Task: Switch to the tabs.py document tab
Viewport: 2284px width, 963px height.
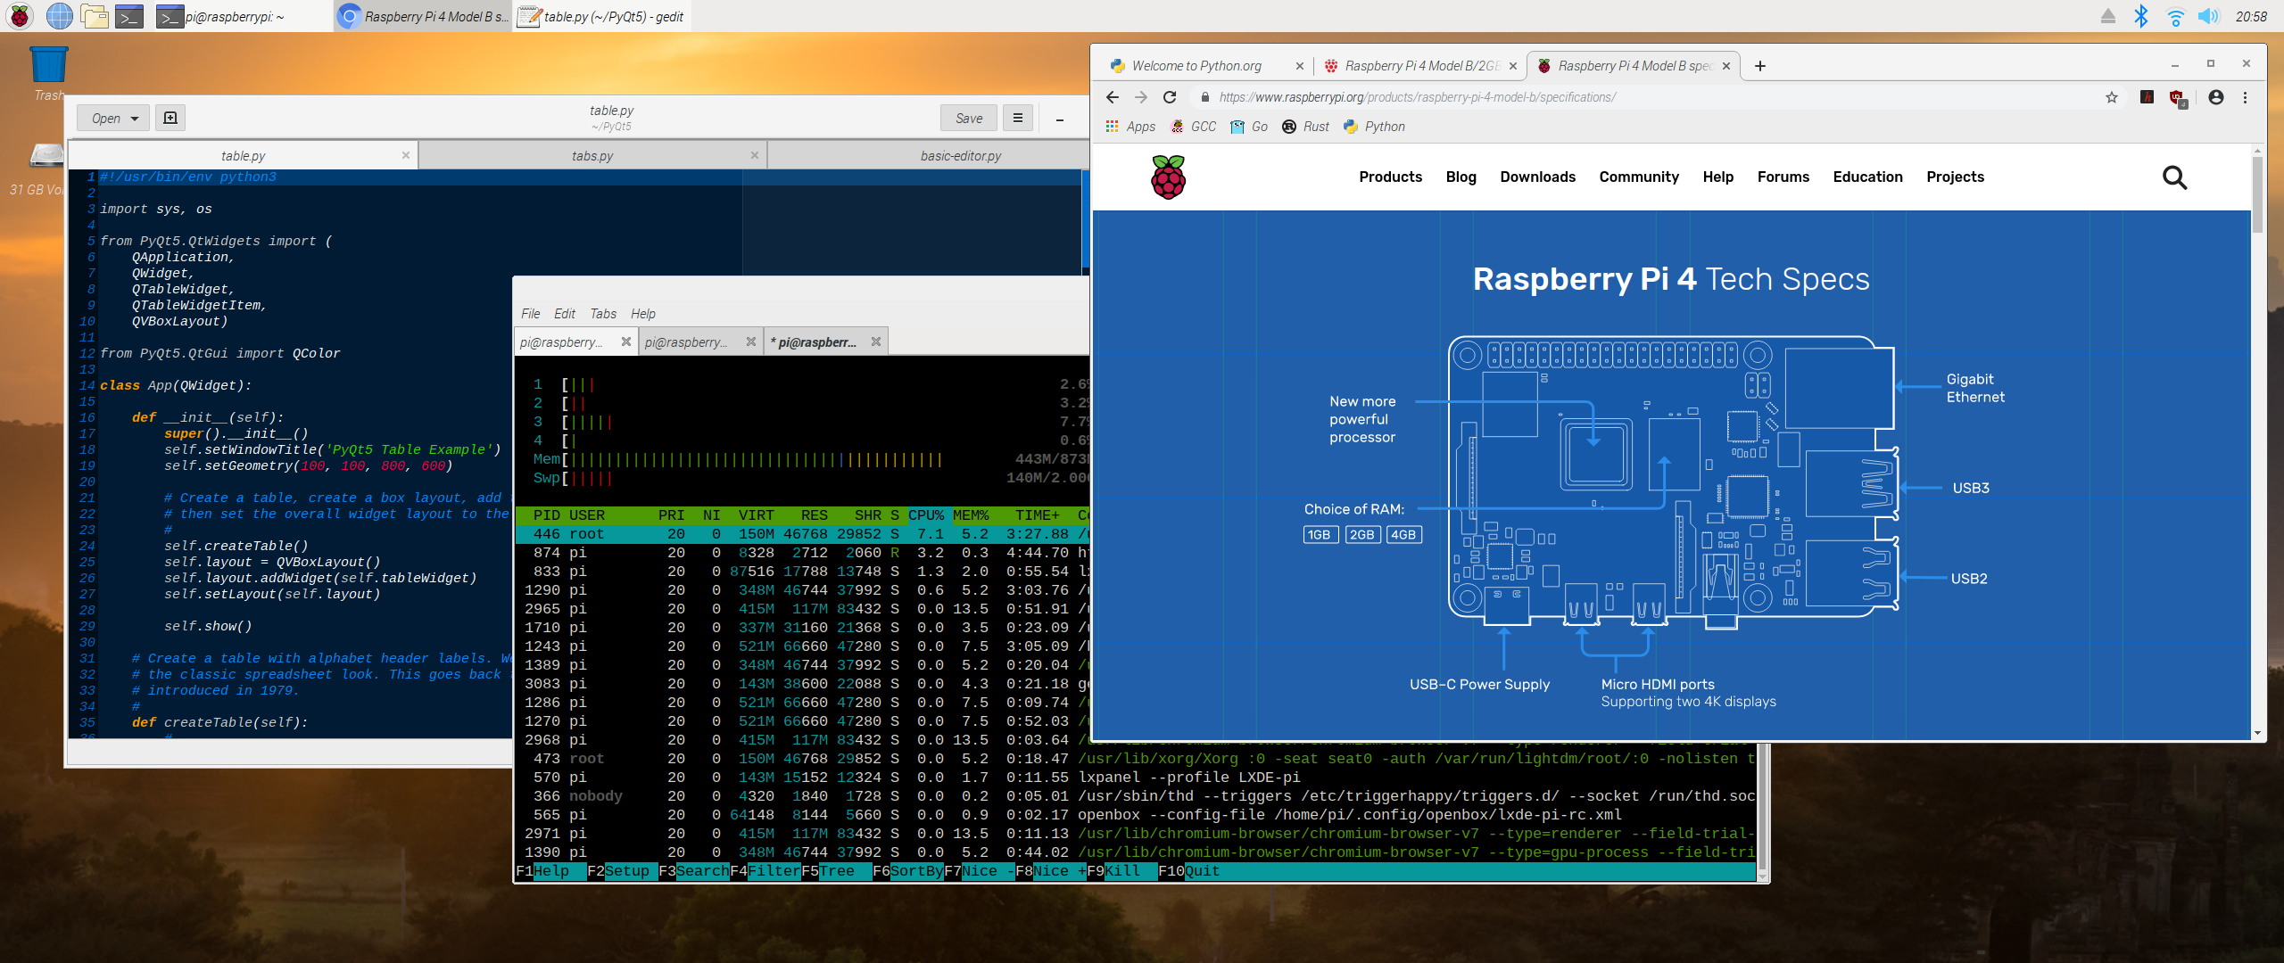Action: pyautogui.click(x=592, y=155)
